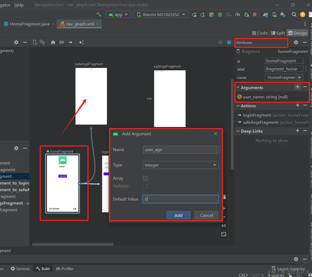Click the Assign Start Destination home icon
This screenshot has width=312, height=277.
(53, 42)
